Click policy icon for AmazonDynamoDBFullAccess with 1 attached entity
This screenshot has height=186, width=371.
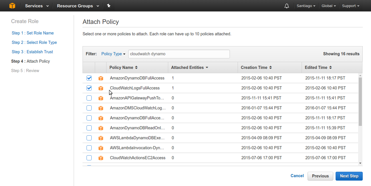pyautogui.click(x=101, y=78)
